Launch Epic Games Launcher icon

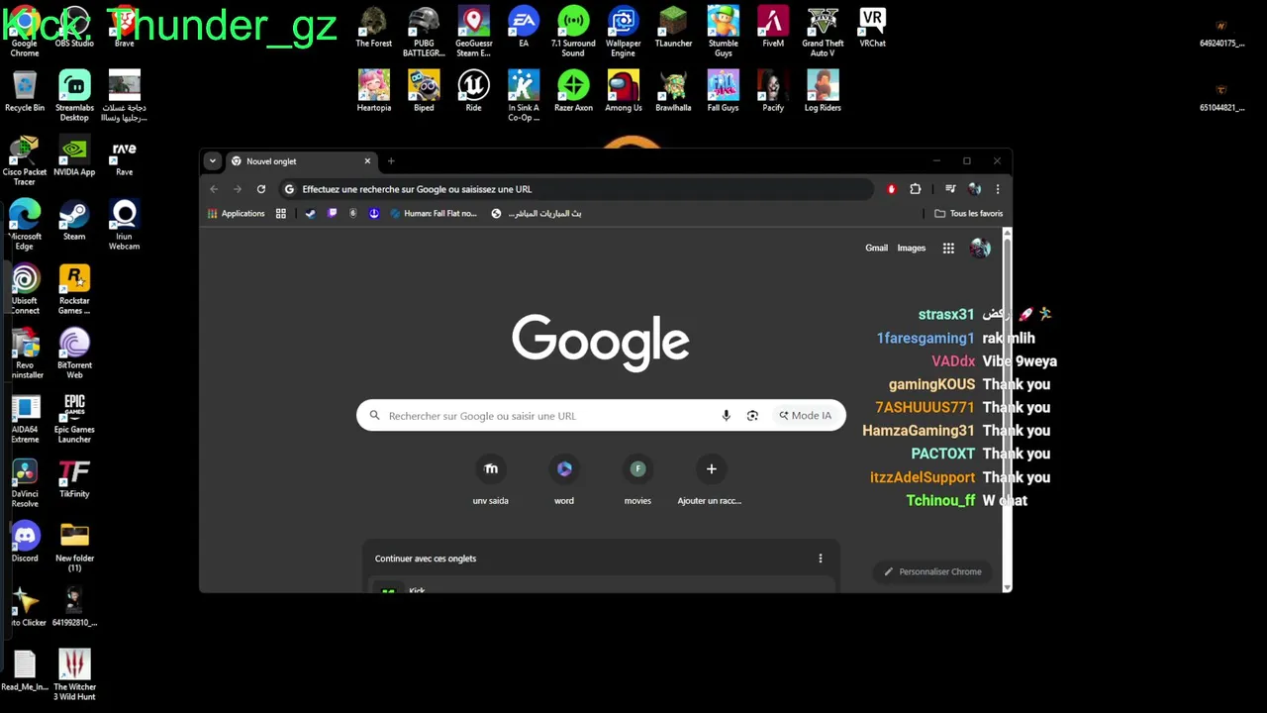point(74,418)
